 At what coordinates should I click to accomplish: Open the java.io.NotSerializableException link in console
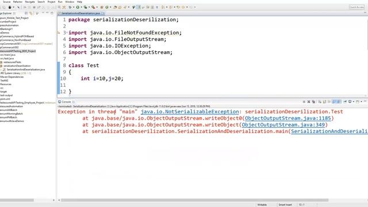(190, 112)
